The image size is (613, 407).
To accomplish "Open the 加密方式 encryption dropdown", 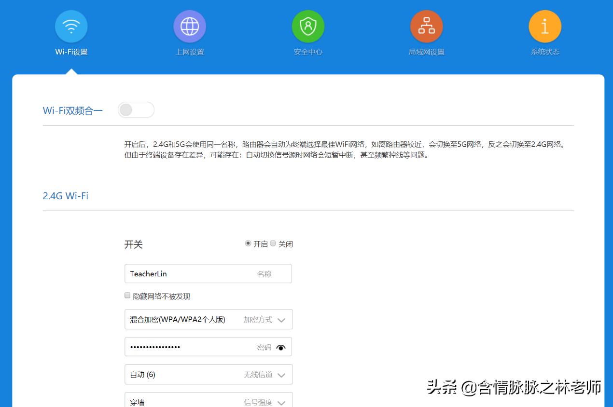I will pyautogui.click(x=282, y=319).
